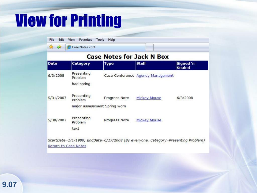Open Mickey Mouse link for 5/31/2007
This screenshot has width=257, height=193.
click(x=149, y=98)
